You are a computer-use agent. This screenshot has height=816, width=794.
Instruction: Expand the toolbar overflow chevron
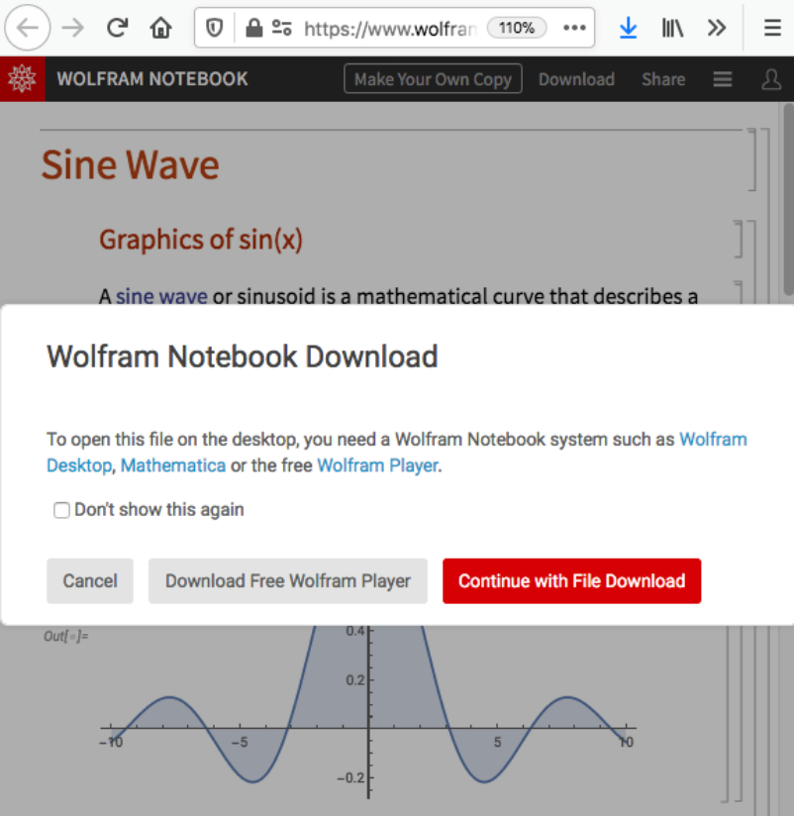(x=717, y=27)
